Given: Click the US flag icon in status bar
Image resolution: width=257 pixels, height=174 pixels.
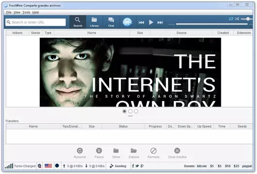Looking at the screenshot, I should (48, 166).
